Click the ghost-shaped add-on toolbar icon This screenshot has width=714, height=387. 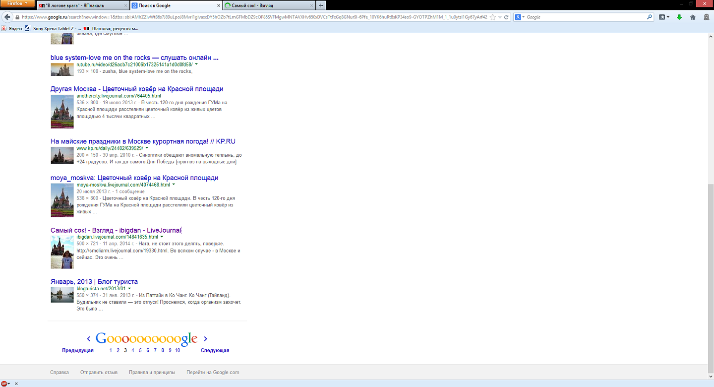[706, 17]
